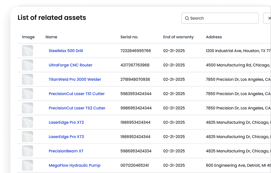Close the related assets dialog
The width and height of the screenshot is (271, 173).
(269, 18)
